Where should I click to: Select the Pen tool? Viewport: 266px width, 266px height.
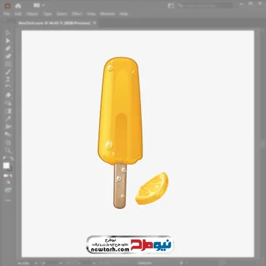[8, 49]
